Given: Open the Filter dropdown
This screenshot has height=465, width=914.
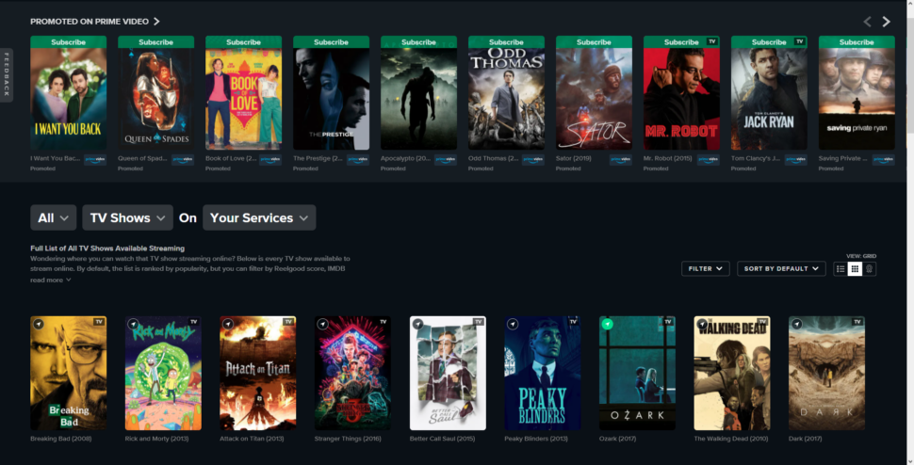Looking at the screenshot, I should (706, 269).
